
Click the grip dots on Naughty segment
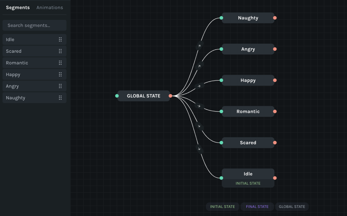tap(60, 98)
